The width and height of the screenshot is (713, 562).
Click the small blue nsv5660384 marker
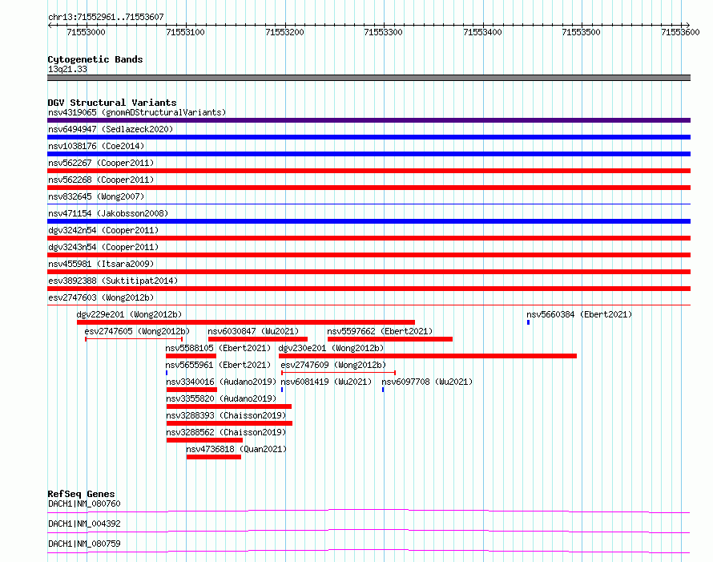[529, 322]
